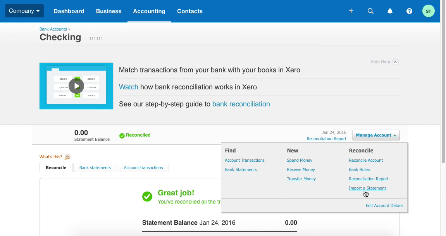Click the Checking account heading

click(60, 37)
